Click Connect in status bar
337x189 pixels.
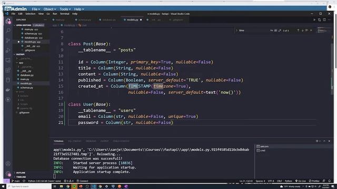click(82, 181)
